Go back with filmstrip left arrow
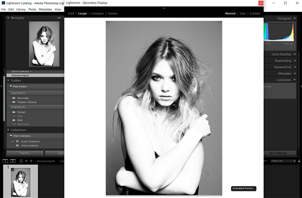The height and width of the screenshot is (198, 302). click(x=26, y=161)
